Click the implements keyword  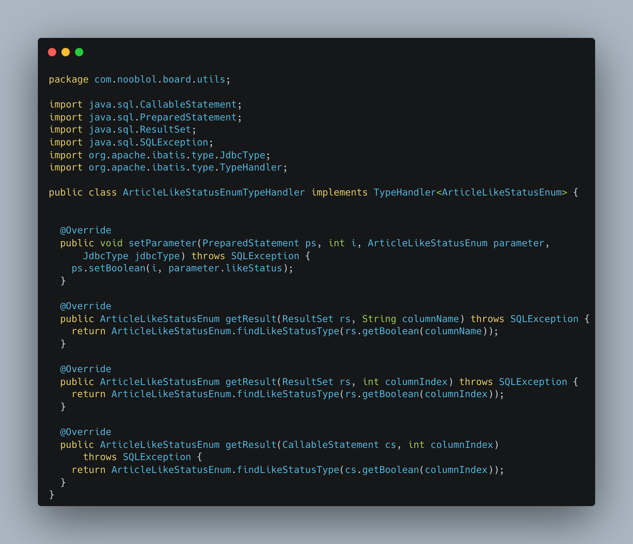pyautogui.click(x=339, y=192)
